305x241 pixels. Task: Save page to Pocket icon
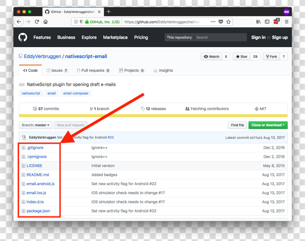(x=221, y=22)
